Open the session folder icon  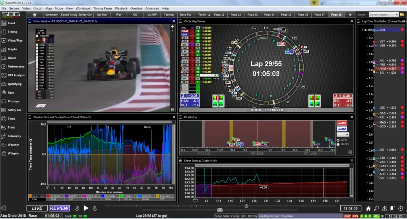(402, 15)
